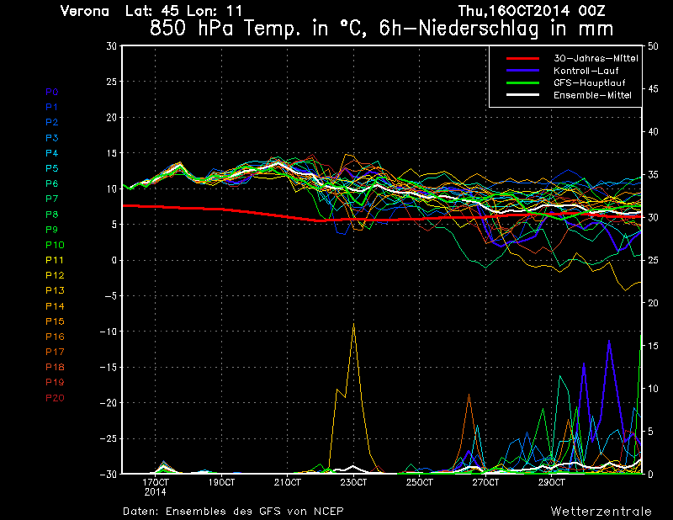Click the P10 member label in green
Viewport: 673px width, 520px height.
click(x=54, y=245)
